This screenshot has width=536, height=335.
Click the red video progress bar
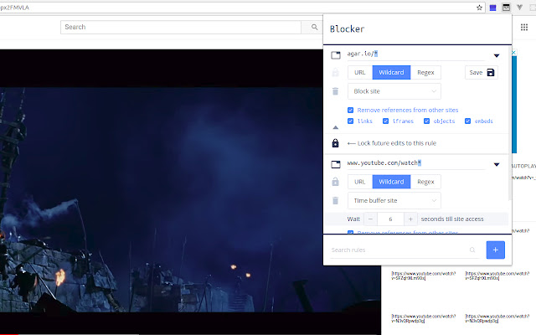click(9, 334)
